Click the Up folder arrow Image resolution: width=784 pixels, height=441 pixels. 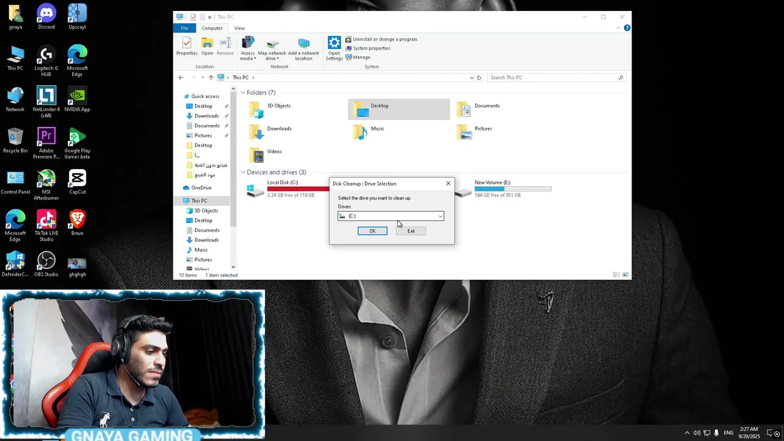coord(211,78)
